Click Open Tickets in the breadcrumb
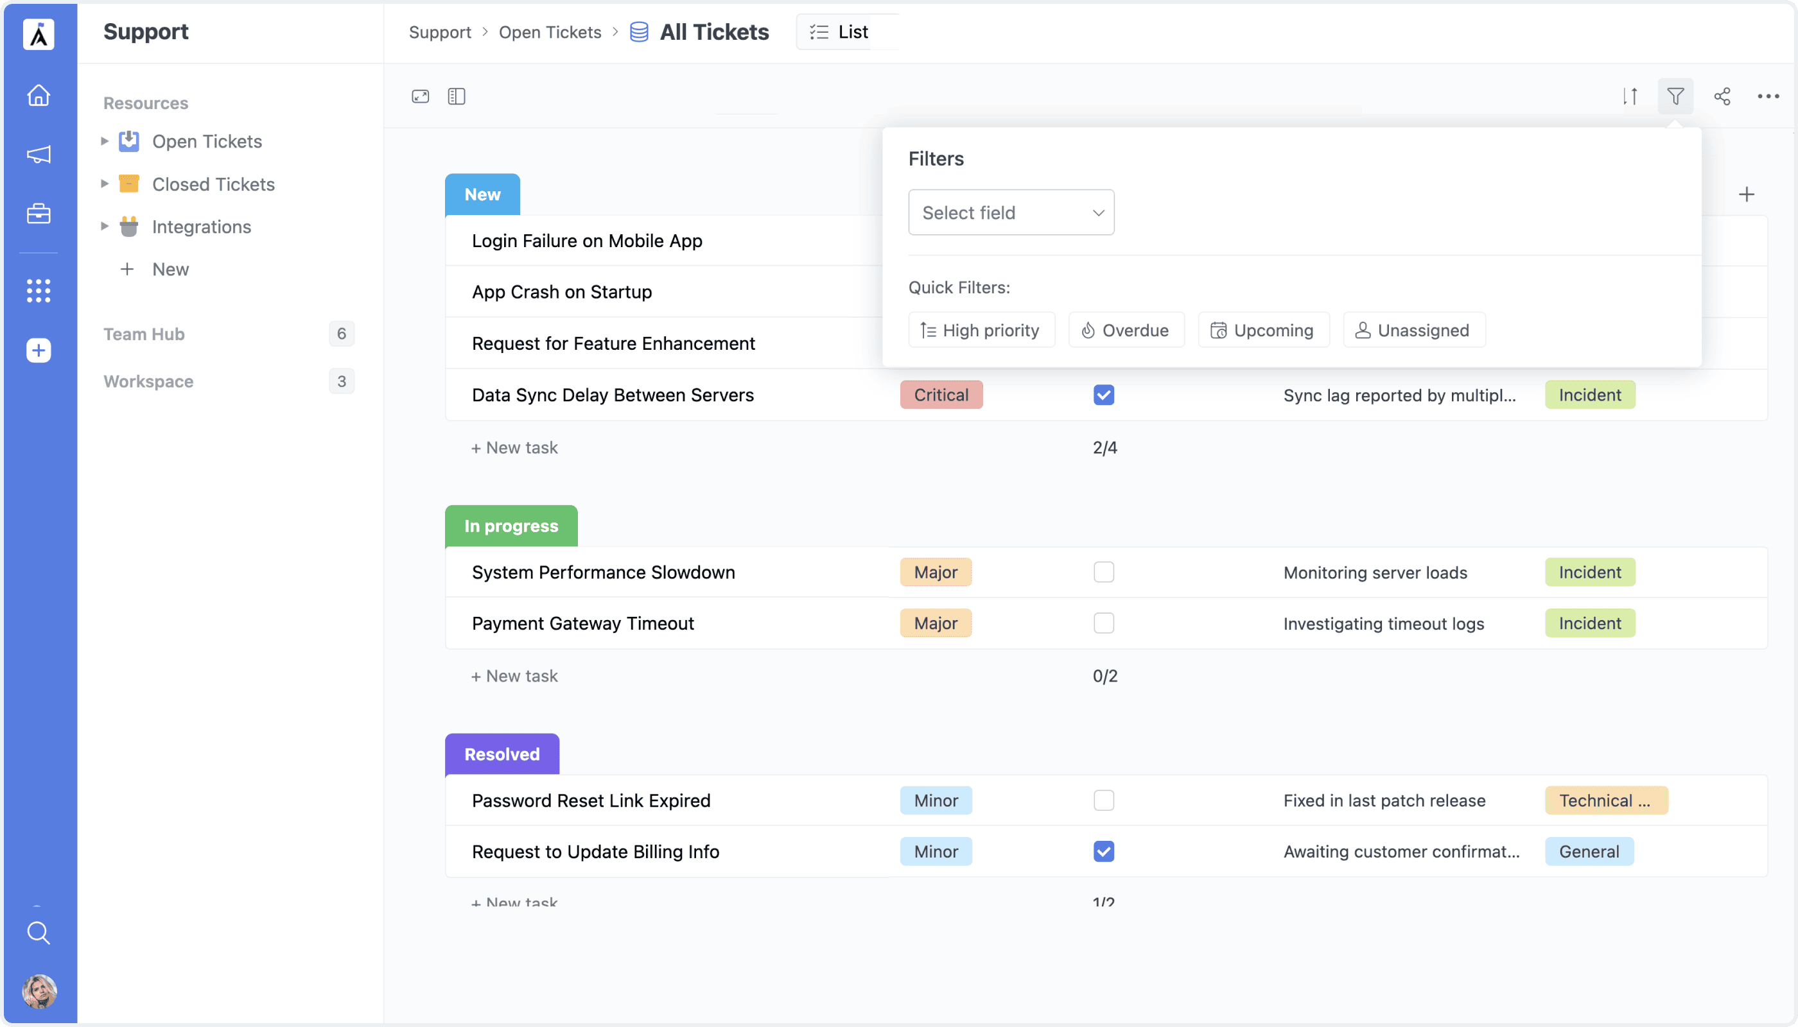This screenshot has width=1798, height=1027. point(550,31)
